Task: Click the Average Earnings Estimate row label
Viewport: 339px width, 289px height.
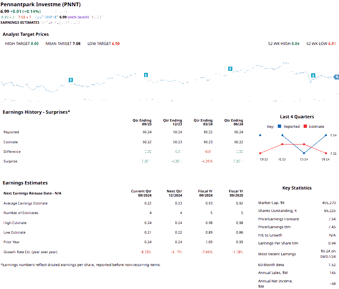Action: tap(25, 203)
